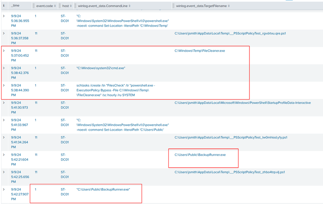Image resolution: width=323 pixels, height=204 pixels.
Task: Expand the 5:42:25.656 PM event row
Action: coord(4,172)
